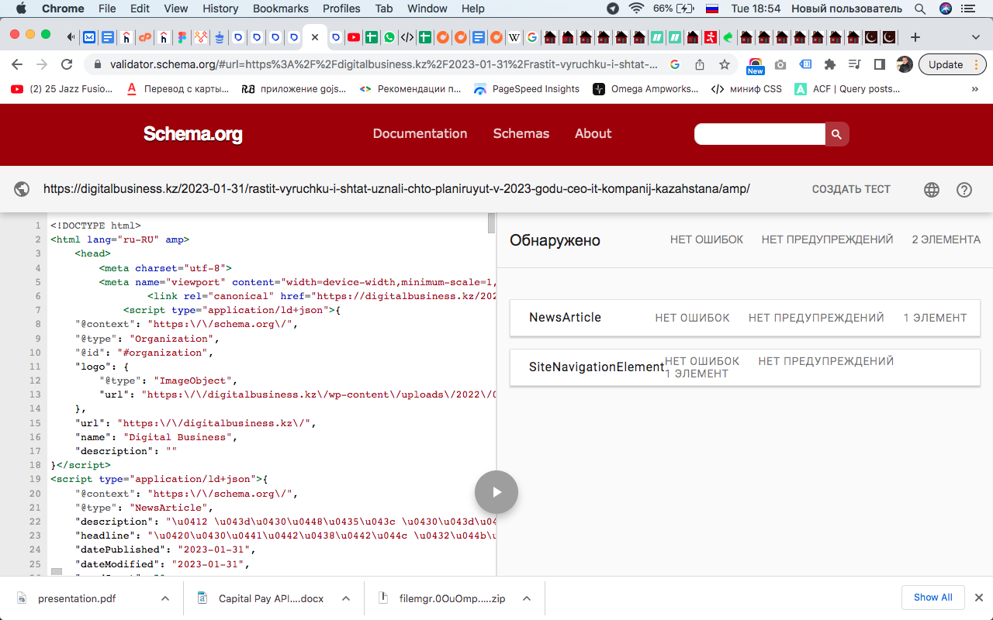The width and height of the screenshot is (993, 620).
Task: Open presentation.pdf download options chevron
Action: [164, 598]
